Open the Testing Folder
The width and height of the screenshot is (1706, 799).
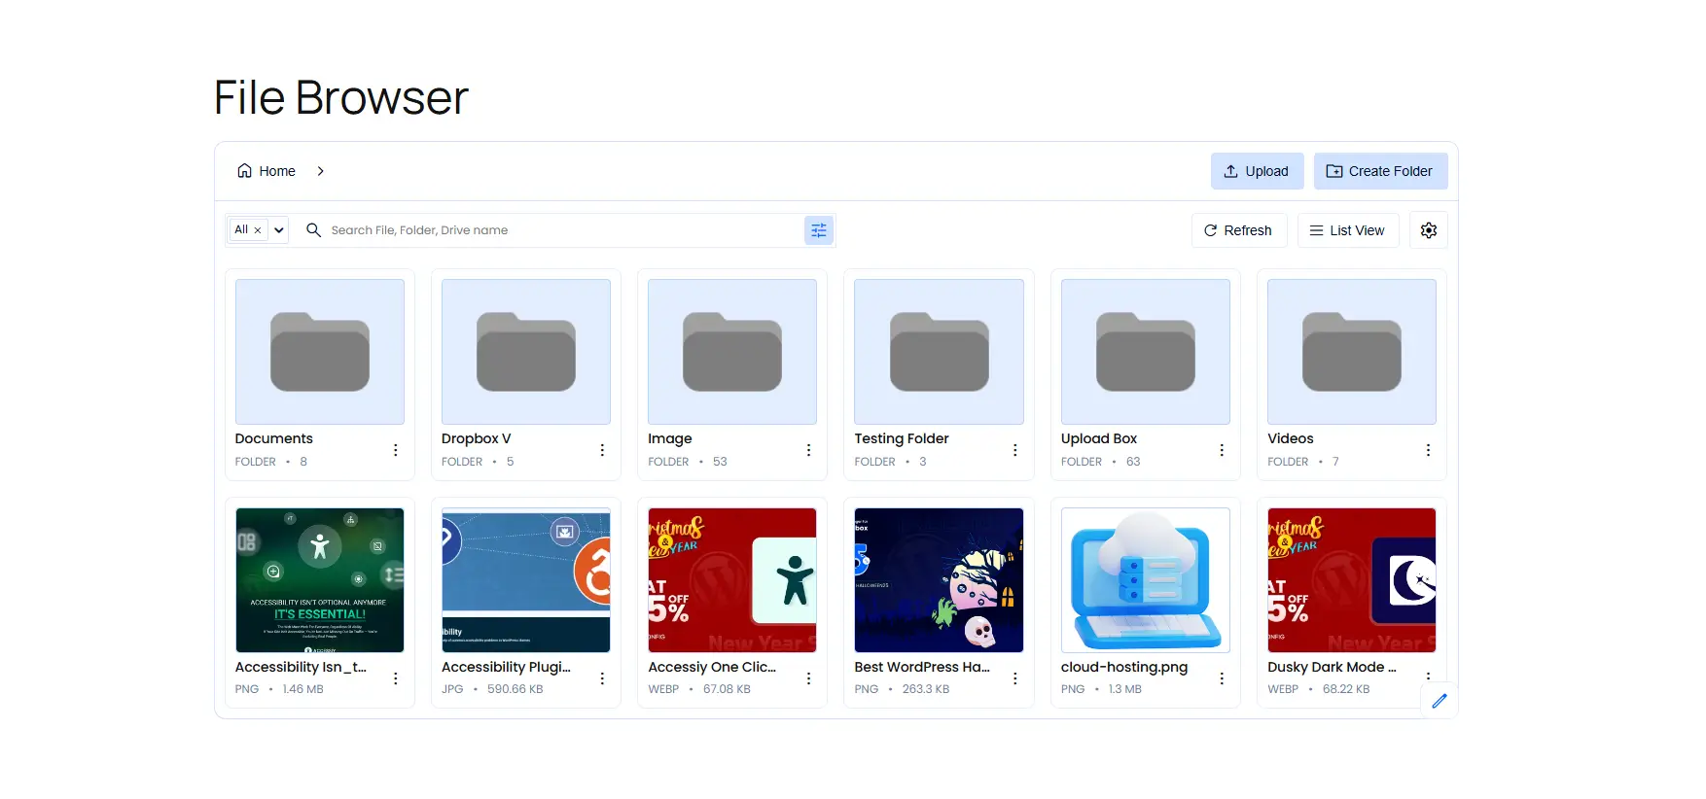[939, 352]
